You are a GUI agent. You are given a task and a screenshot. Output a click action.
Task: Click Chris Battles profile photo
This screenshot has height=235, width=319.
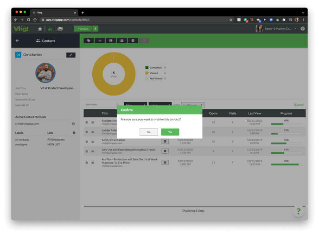(45, 73)
